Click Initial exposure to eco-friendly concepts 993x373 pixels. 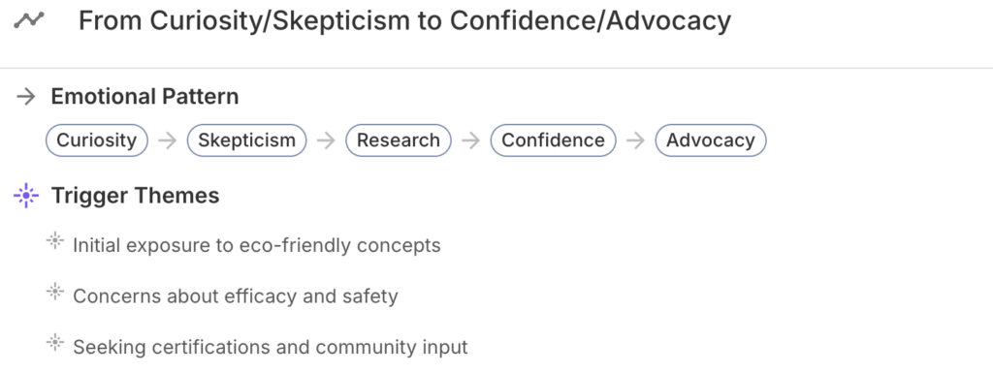click(256, 245)
